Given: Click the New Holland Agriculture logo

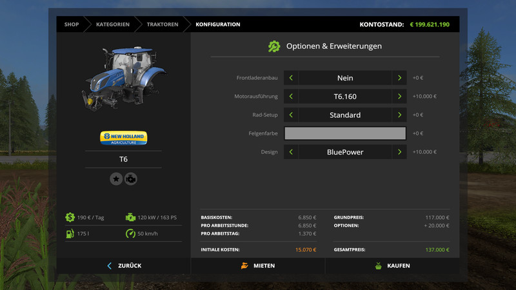Looking at the screenshot, I should [x=123, y=138].
